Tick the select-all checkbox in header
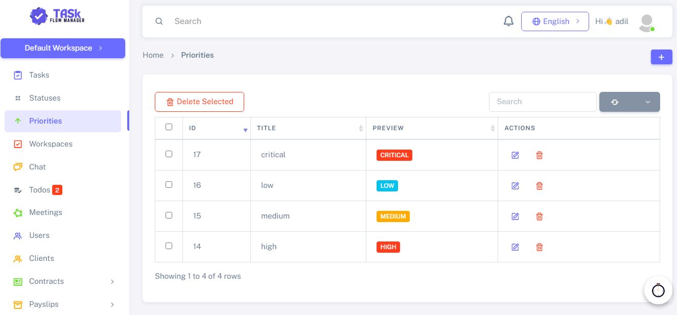The image size is (677, 315). pyautogui.click(x=169, y=127)
